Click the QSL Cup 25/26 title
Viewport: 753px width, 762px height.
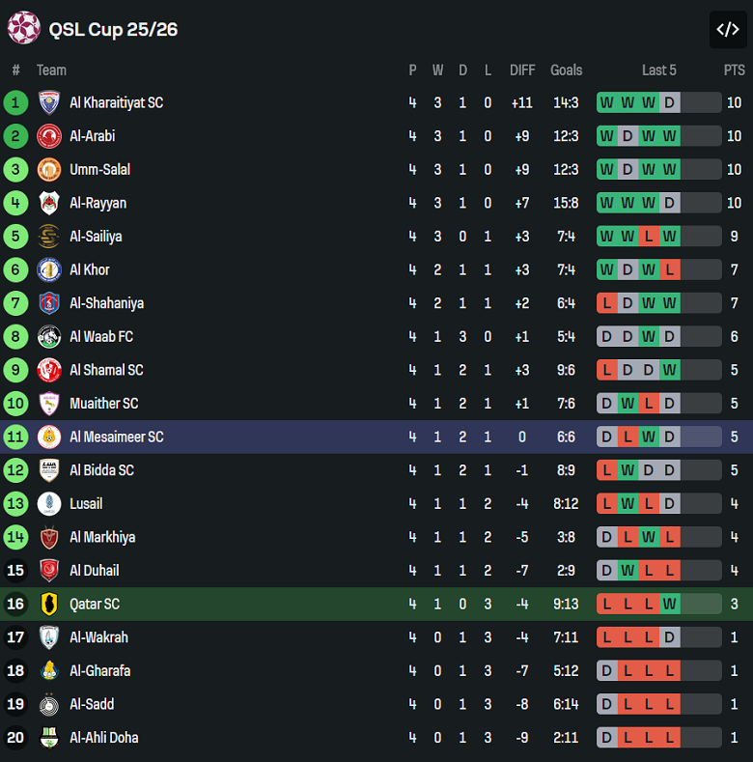pos(113,29)
